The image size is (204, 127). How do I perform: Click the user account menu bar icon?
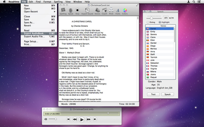point(188,2)
